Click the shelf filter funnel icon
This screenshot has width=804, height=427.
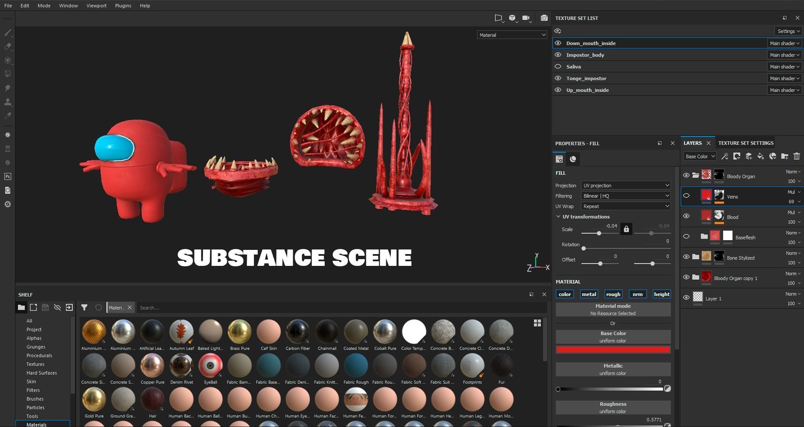[x=84, y=308]
